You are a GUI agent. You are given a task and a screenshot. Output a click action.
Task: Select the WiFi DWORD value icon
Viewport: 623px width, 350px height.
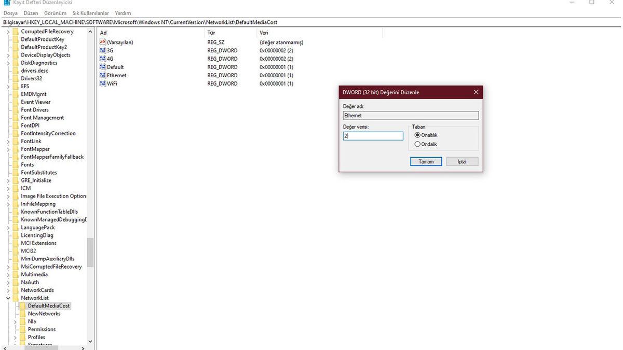point(102,83)
